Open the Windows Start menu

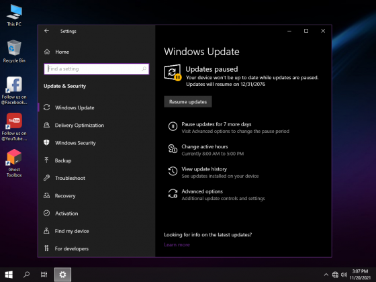(9, 275)
